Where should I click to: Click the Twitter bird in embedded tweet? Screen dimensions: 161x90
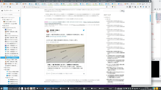click(84, 30)
